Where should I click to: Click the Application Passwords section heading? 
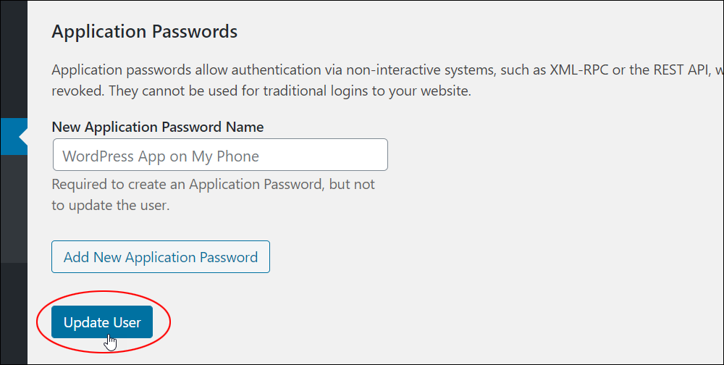145,32
